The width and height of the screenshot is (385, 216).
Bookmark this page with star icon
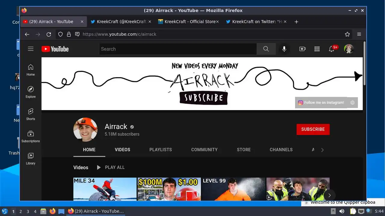347,34
